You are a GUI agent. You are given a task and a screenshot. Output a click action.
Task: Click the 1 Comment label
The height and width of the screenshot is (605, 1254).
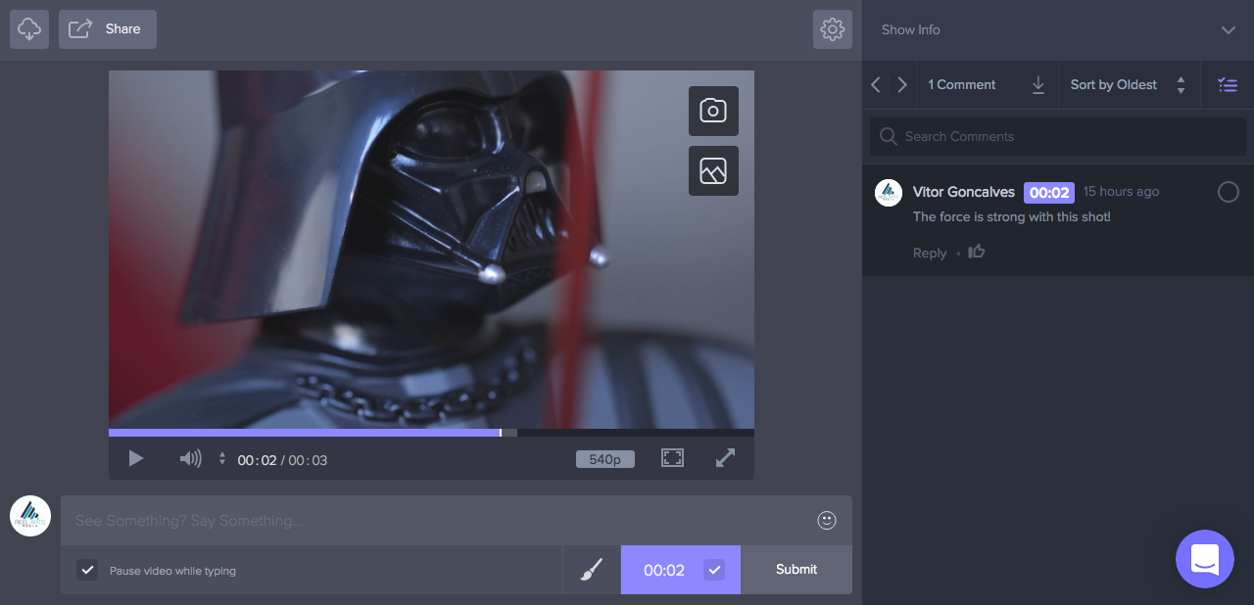(x=962, y=85)
